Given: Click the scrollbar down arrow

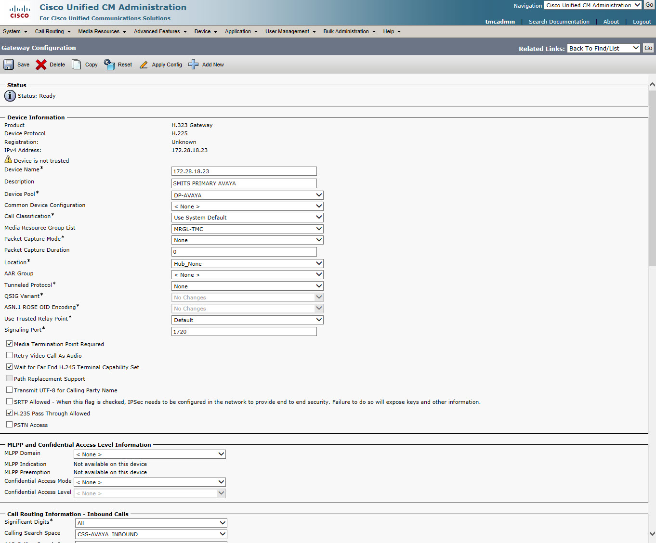Looking at the screenshot, I should (x=652, y=533).
